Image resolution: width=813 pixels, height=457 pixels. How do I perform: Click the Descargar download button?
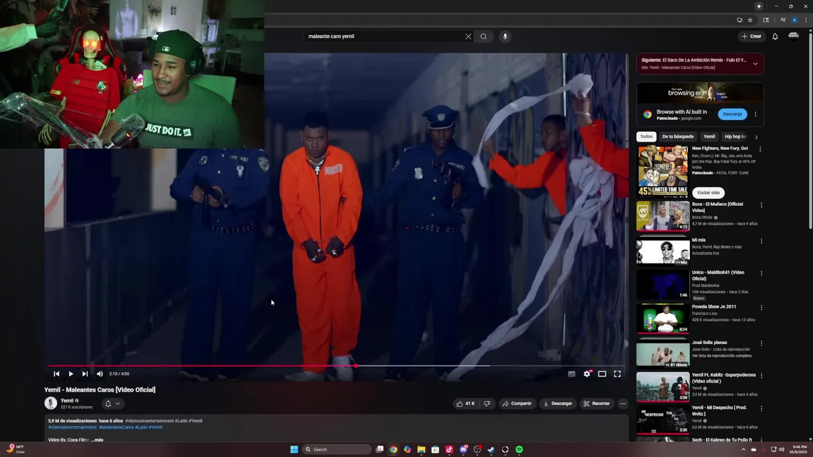[x=558, y=404]
